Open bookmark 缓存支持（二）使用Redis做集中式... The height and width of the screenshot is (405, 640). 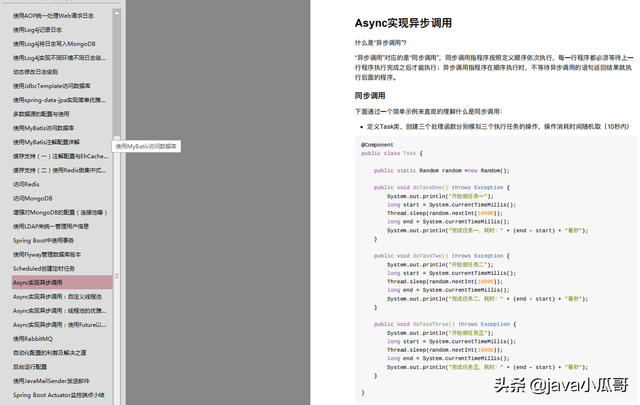59,170
